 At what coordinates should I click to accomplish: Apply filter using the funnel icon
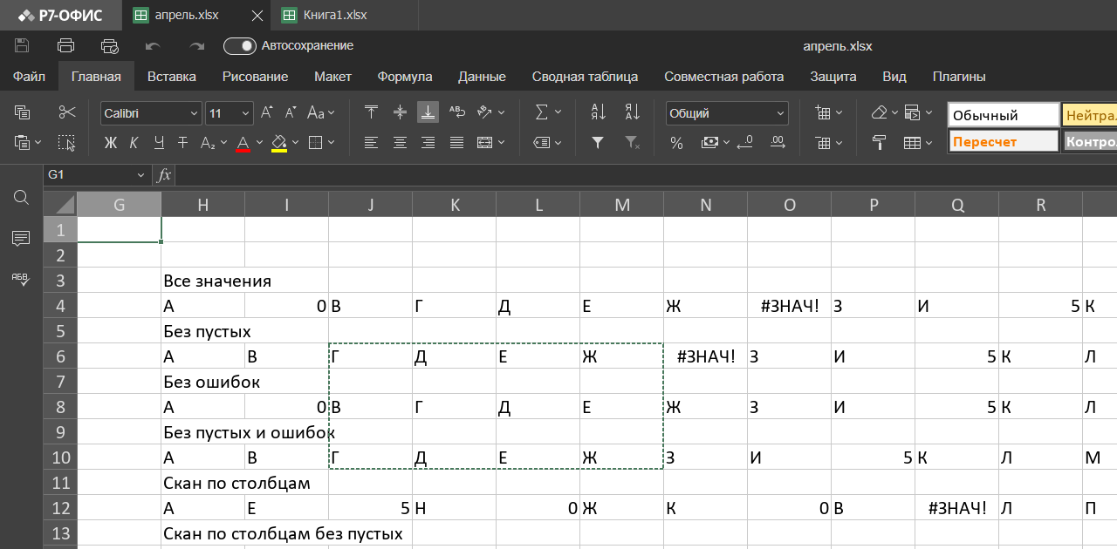click(x=598, y=142)
